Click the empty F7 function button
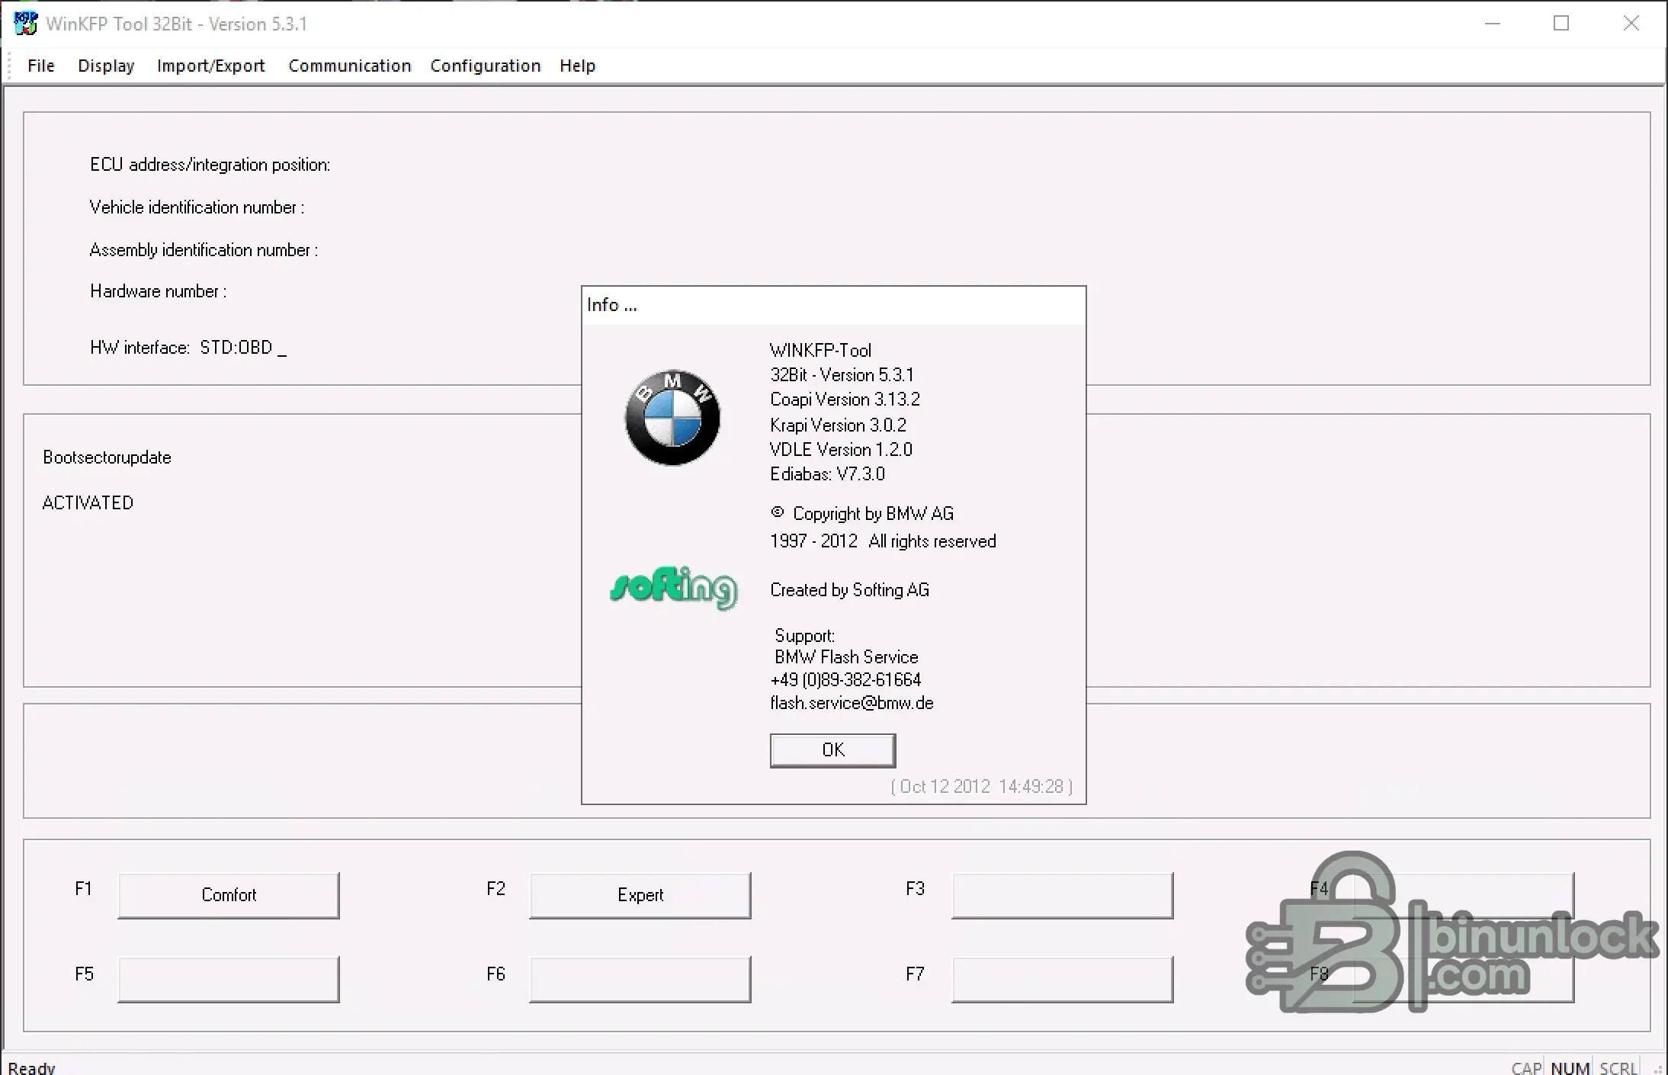The image size is (1668, 1075). point(1063,979)
